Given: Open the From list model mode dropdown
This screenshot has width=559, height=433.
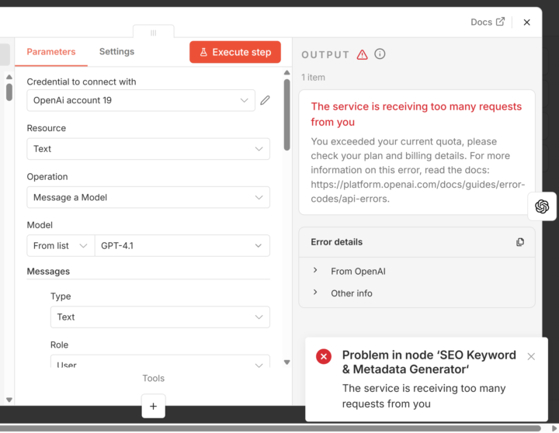Looking at the screenshot, I should [61, 246].
